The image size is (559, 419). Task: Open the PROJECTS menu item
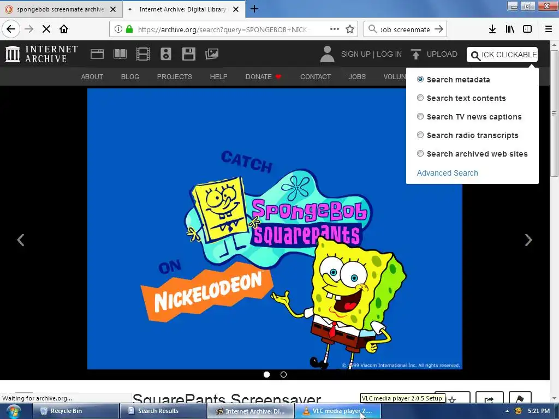pos(175,76)
